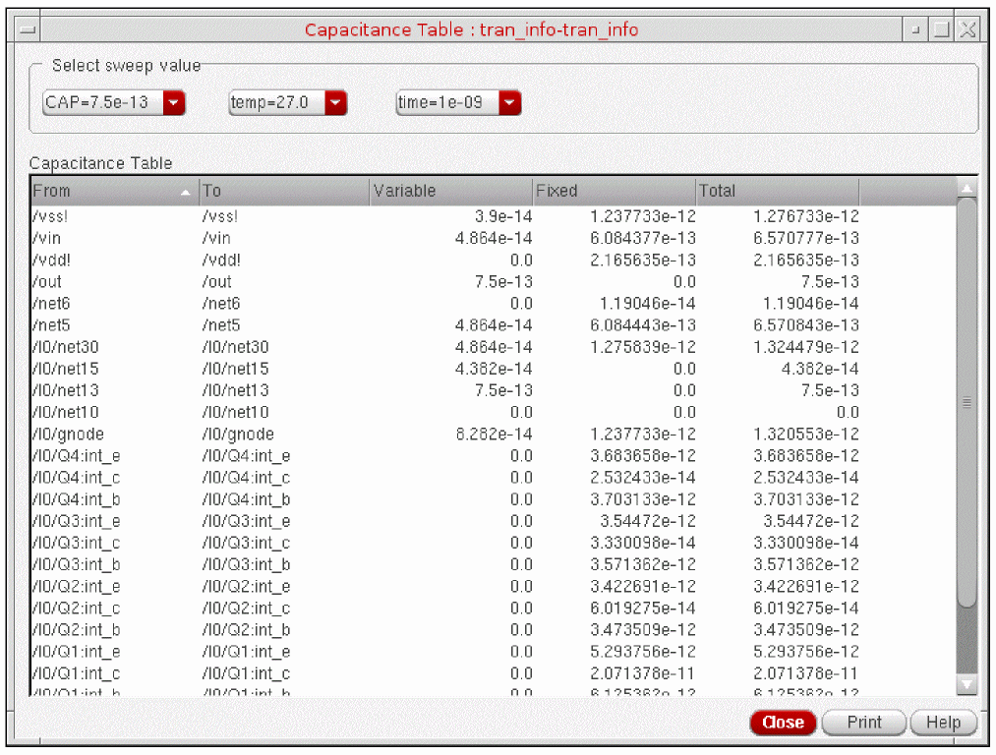Click the Print button
Image resolution: width=996 pixels, height=755 pixels.
tap(864, 723)
